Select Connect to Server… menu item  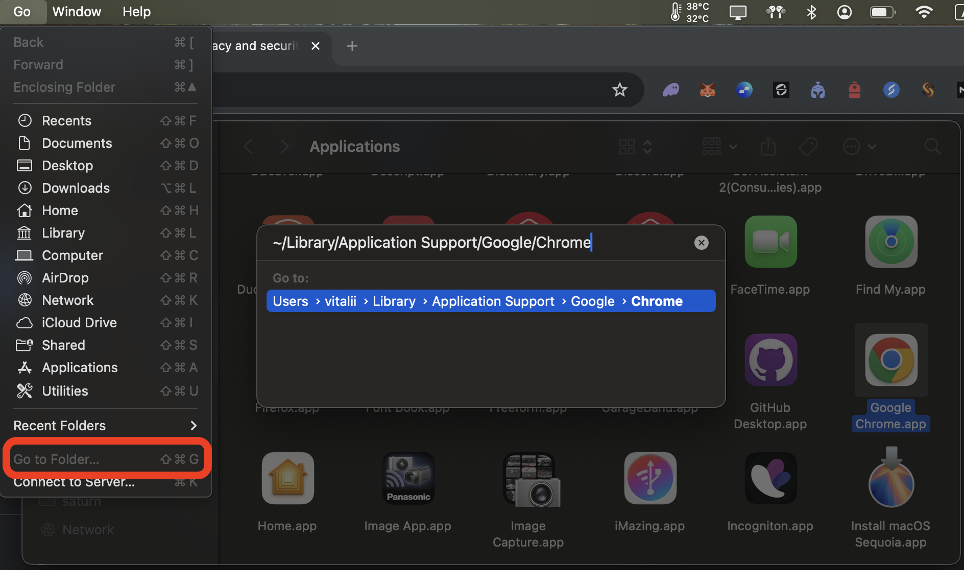106,482
